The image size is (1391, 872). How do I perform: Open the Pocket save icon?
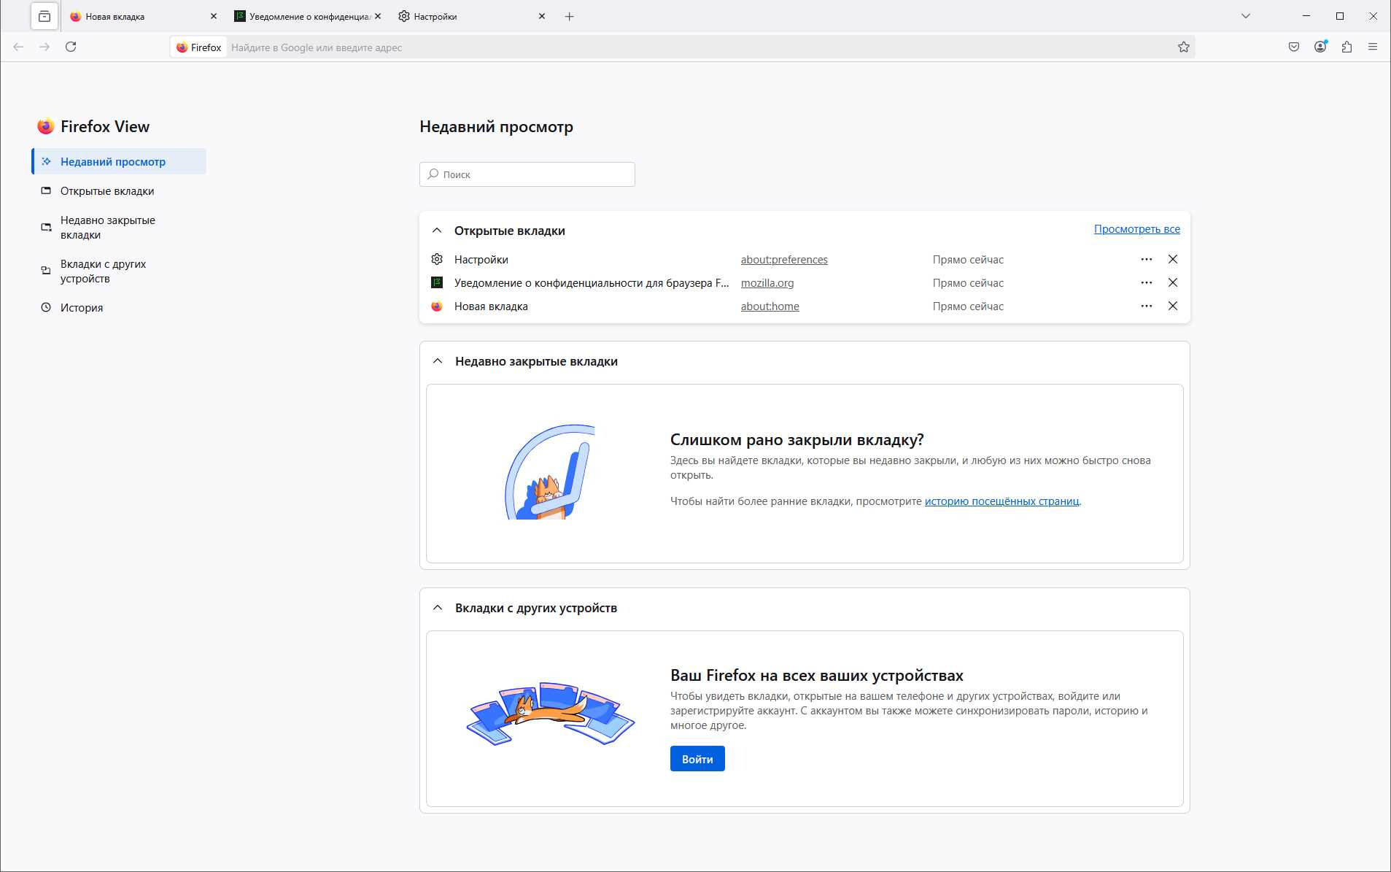pyautogui.click(x=1293, y=47)
